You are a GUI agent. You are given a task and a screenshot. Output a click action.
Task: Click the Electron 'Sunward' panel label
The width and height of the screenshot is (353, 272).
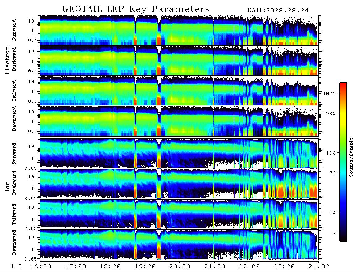point(14,30)
